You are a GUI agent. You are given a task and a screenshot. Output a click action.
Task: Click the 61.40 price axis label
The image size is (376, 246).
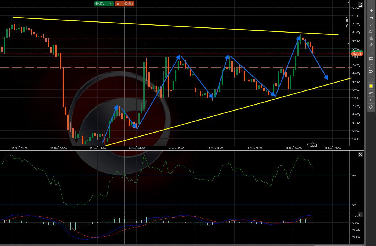[356, 16]
